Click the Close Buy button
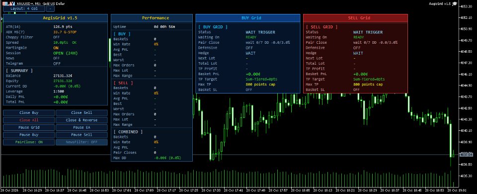The image size is (477, 194). (x=29, y=113)
